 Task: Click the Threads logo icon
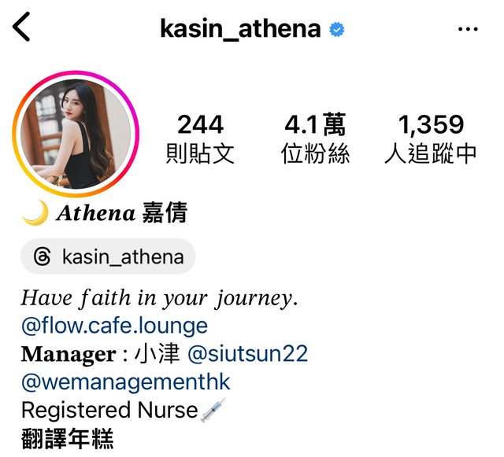tap(42, 256)
